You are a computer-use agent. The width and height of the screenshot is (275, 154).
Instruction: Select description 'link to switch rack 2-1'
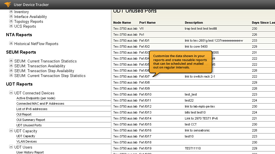(x=200, y=76)
